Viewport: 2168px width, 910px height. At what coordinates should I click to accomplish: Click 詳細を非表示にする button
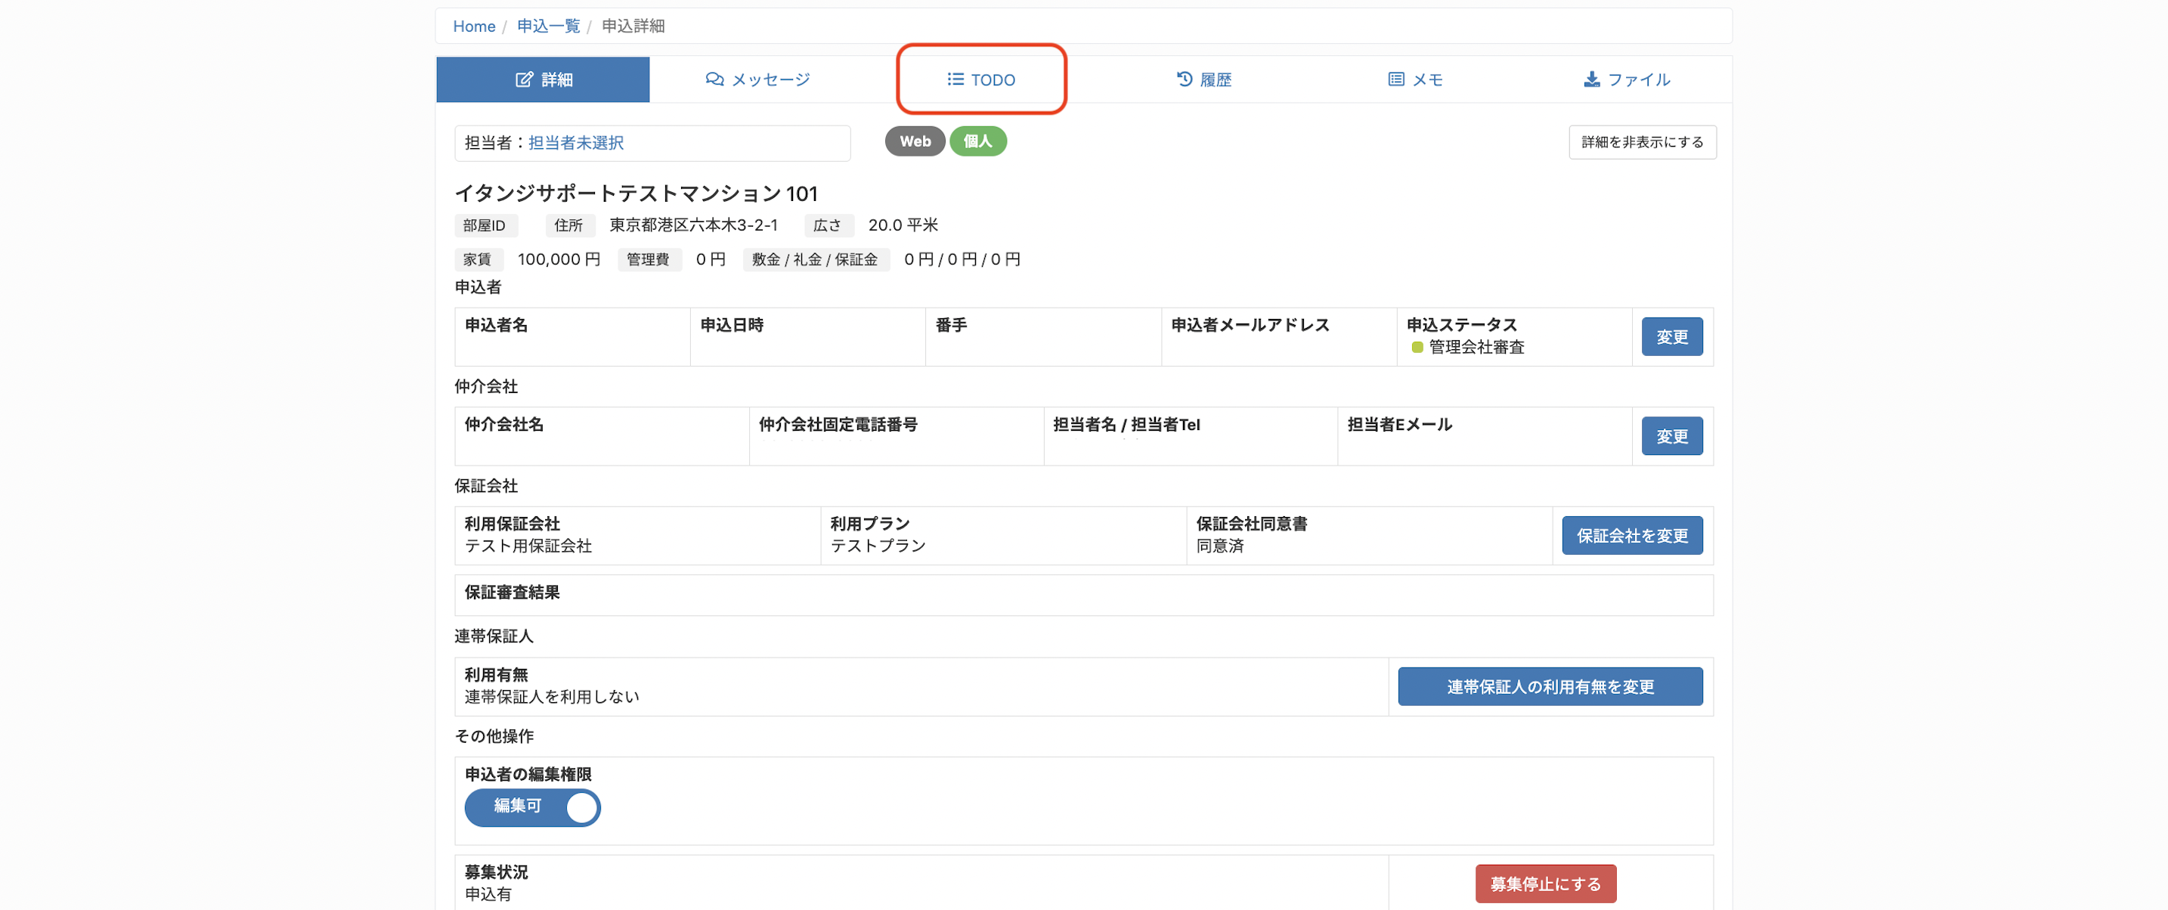(1642, 142)
